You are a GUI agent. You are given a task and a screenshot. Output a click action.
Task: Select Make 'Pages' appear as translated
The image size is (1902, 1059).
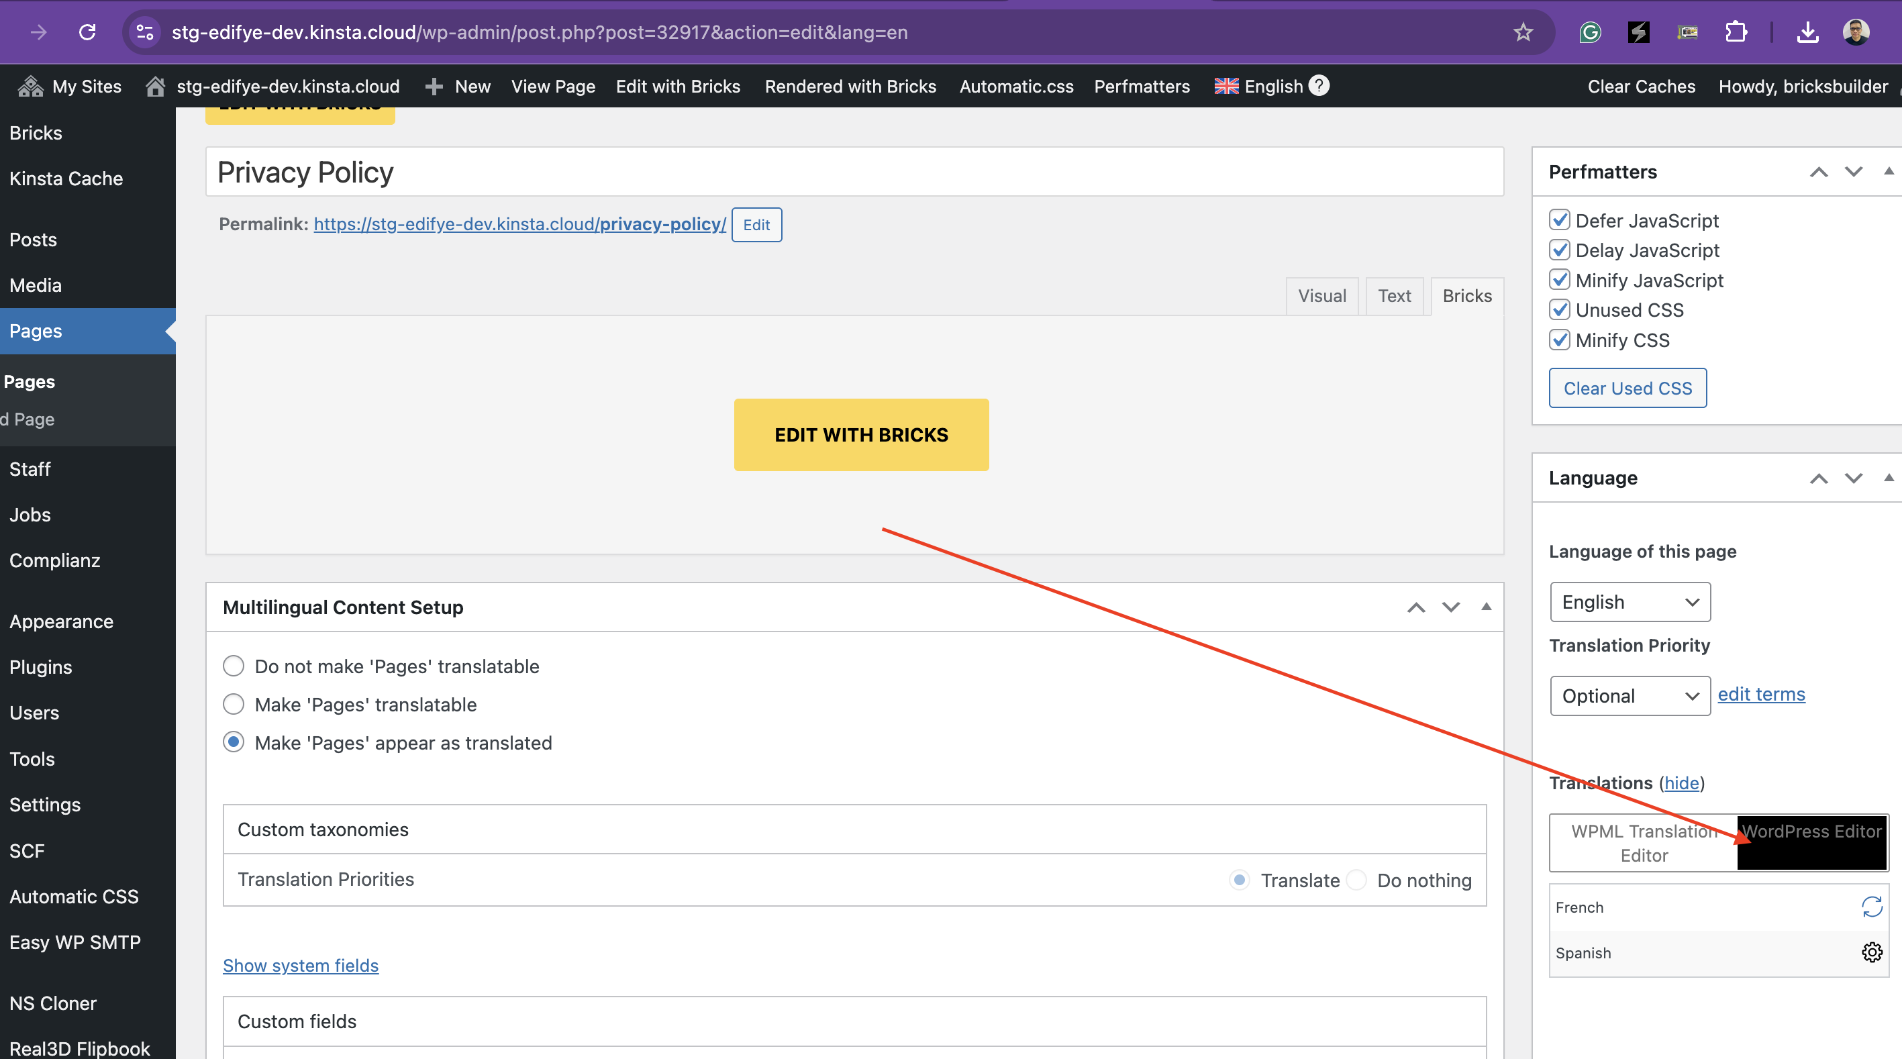(234, 742)
